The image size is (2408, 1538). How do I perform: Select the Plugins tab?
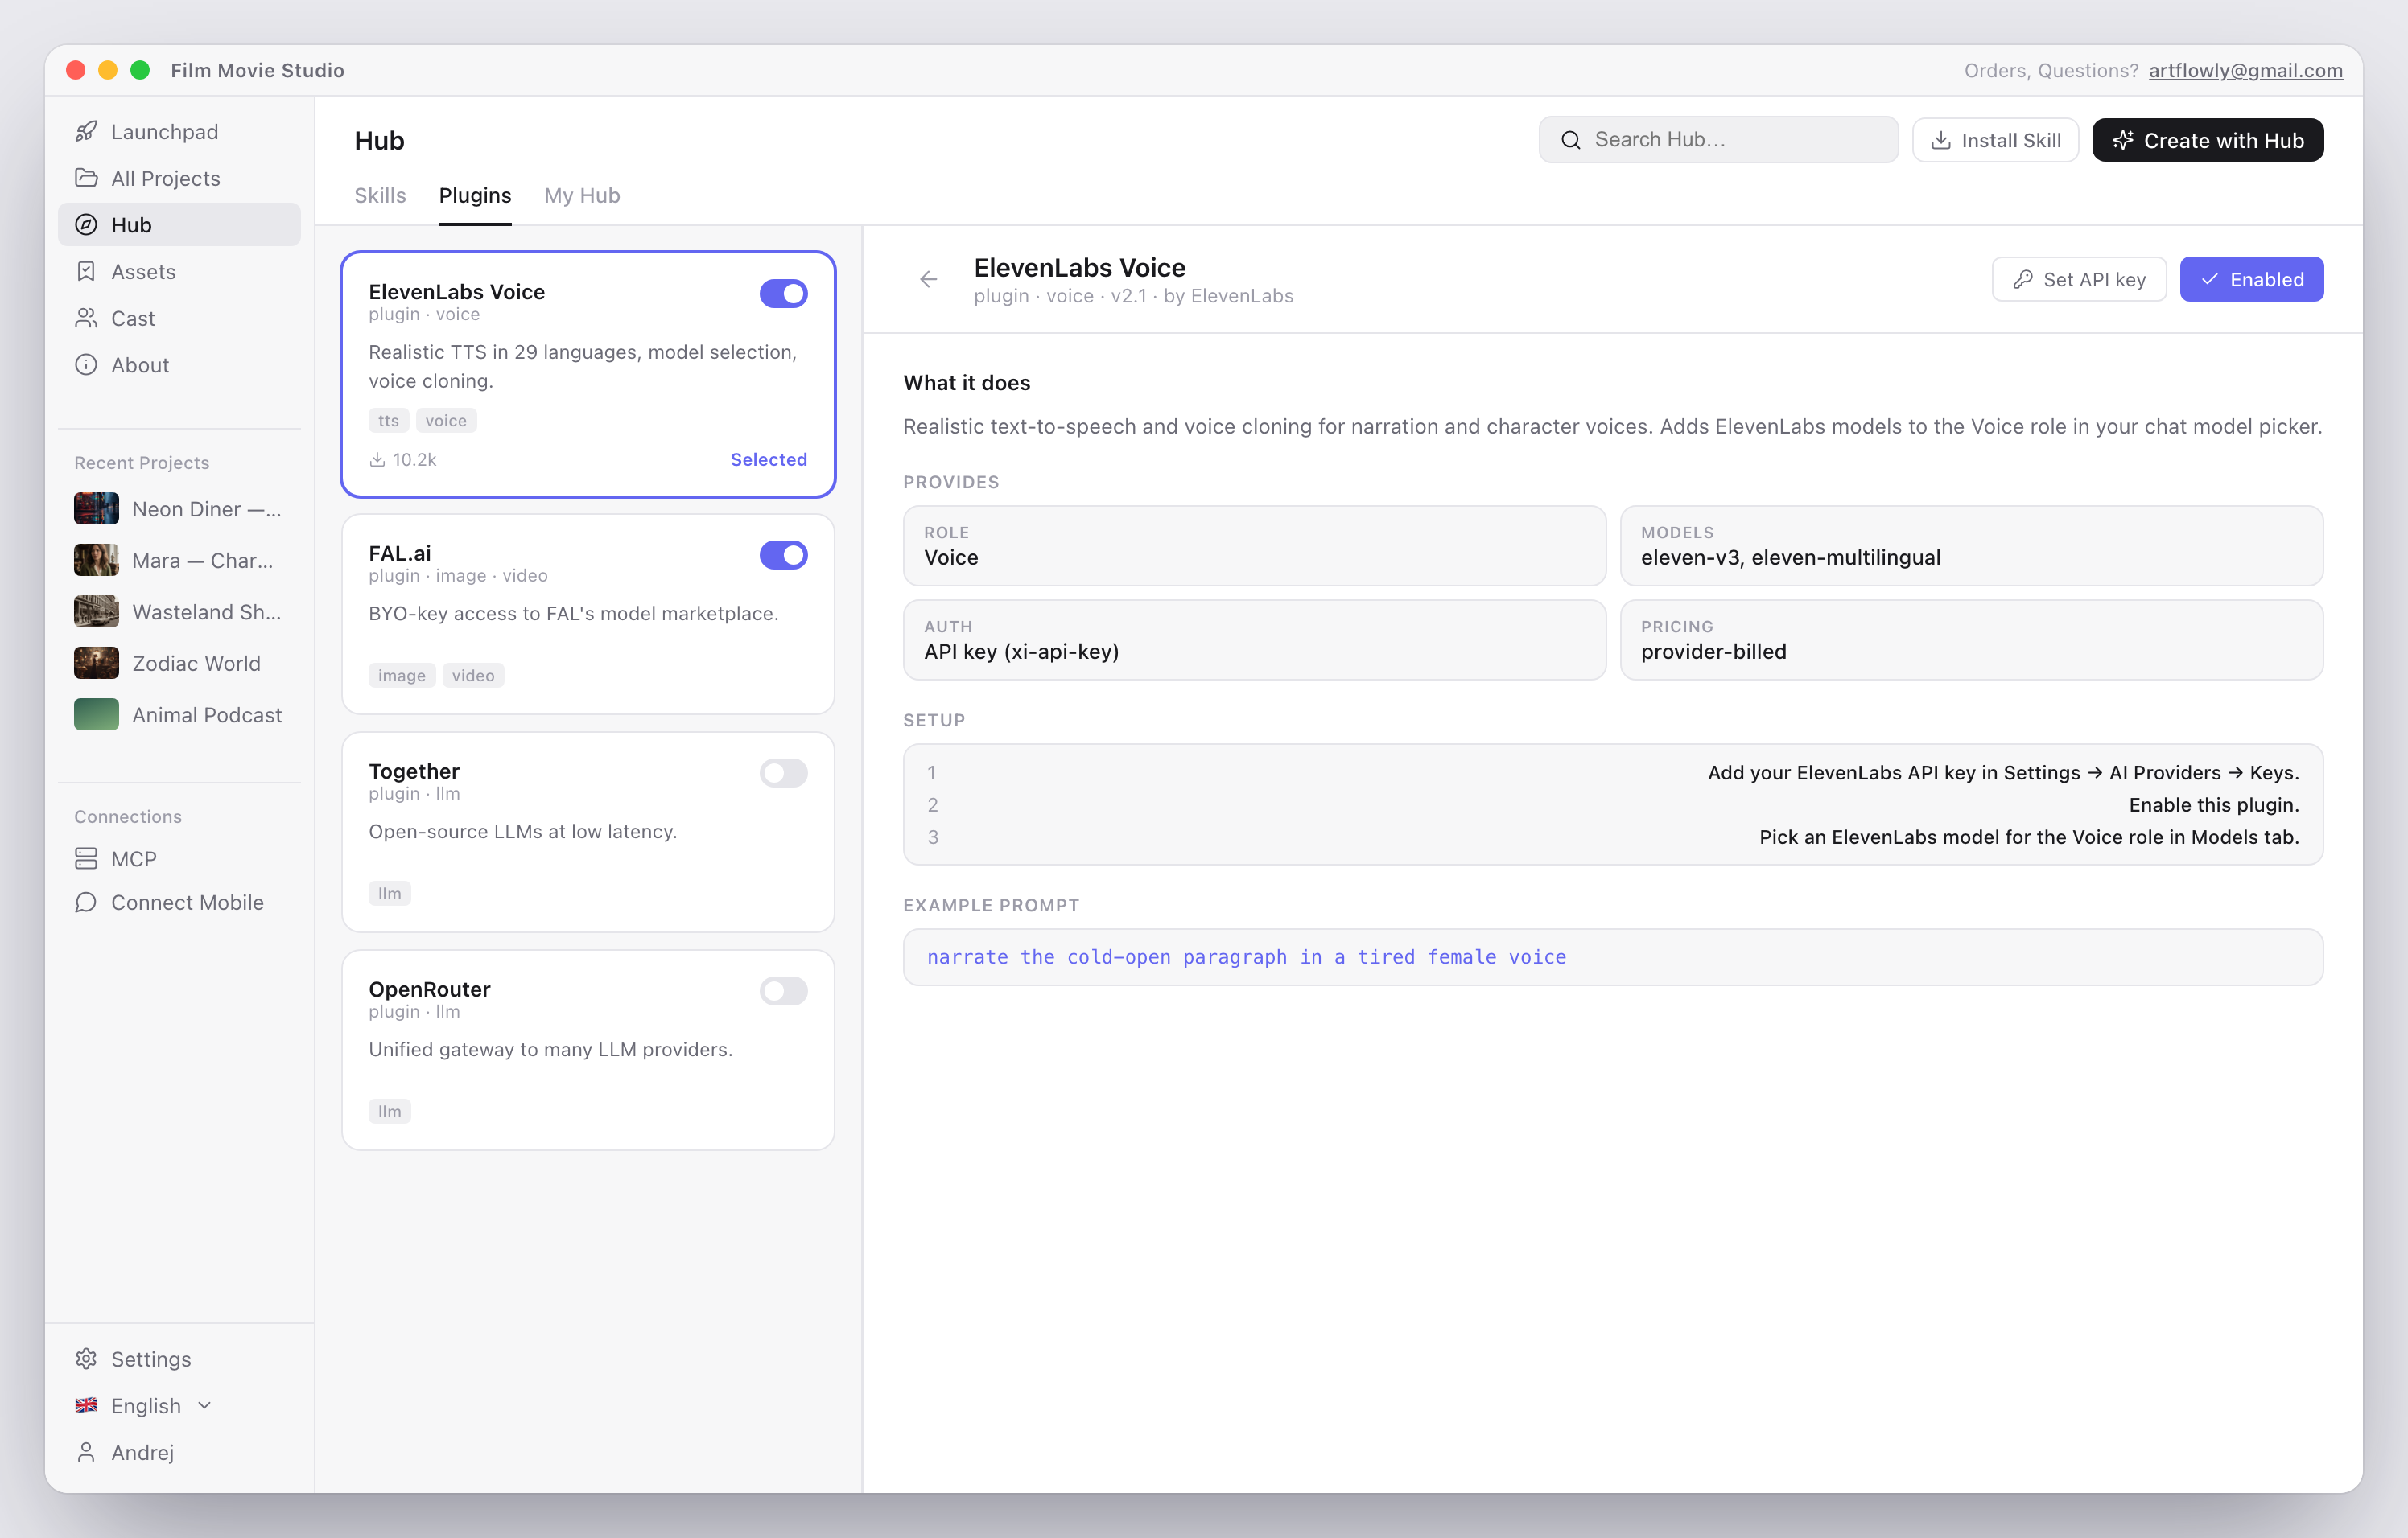point(475,196)
